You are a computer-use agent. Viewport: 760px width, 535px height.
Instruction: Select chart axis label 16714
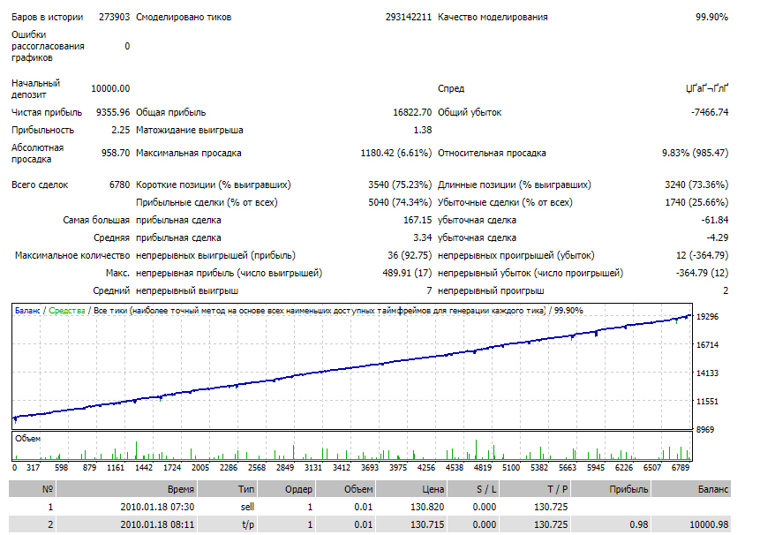pos(707,345)
